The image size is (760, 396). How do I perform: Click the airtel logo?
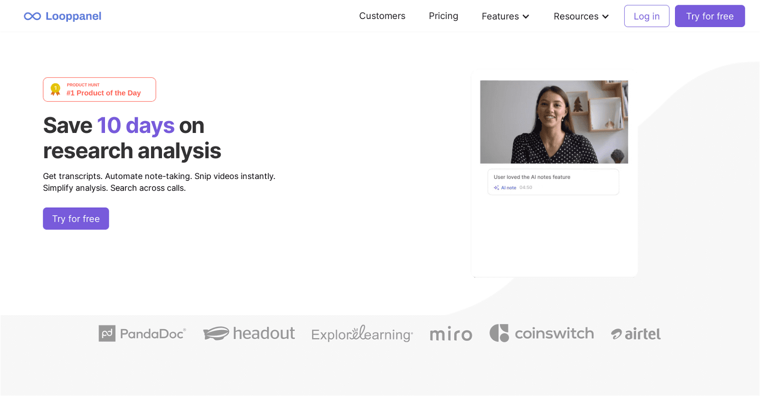636,334
